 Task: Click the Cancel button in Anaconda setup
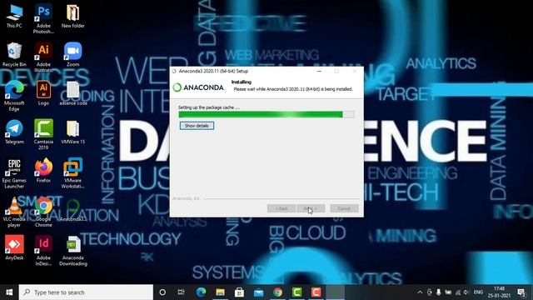pyautogui.click(x=344, y=208)
